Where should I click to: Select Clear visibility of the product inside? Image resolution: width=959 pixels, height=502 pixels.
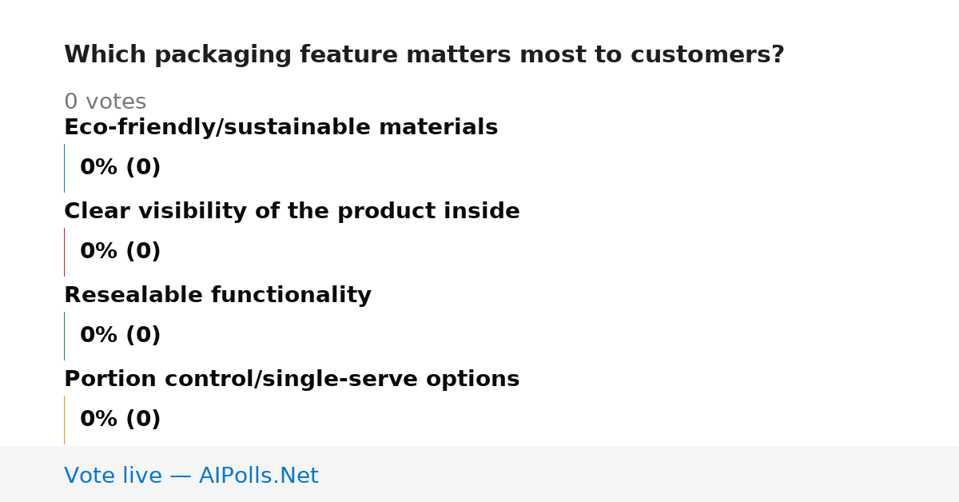pyautogui.click(x=292, y=211)
